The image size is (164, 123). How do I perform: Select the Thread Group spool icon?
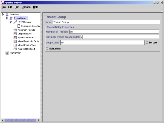11,18
